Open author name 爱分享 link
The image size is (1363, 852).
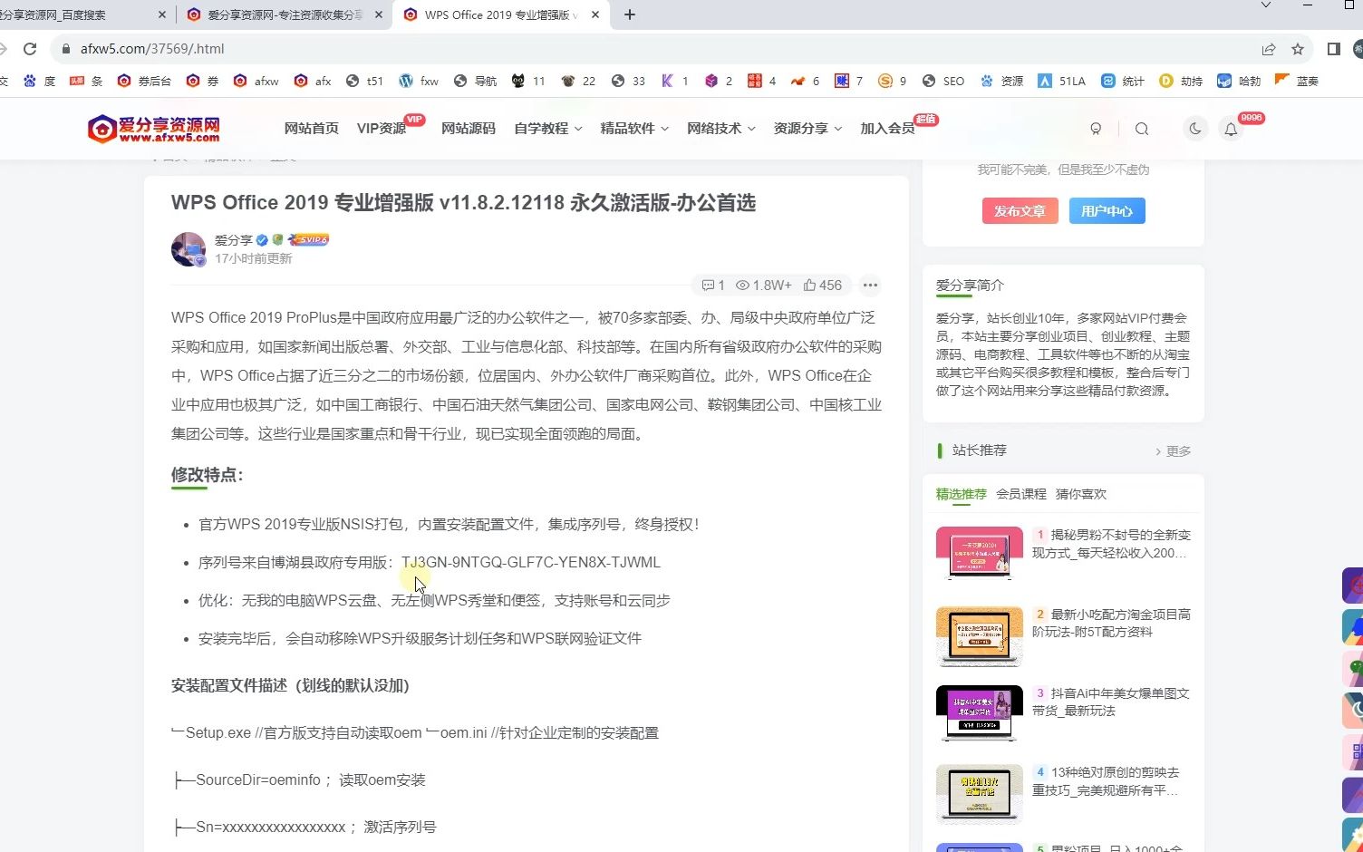click(x=234, y=240)
